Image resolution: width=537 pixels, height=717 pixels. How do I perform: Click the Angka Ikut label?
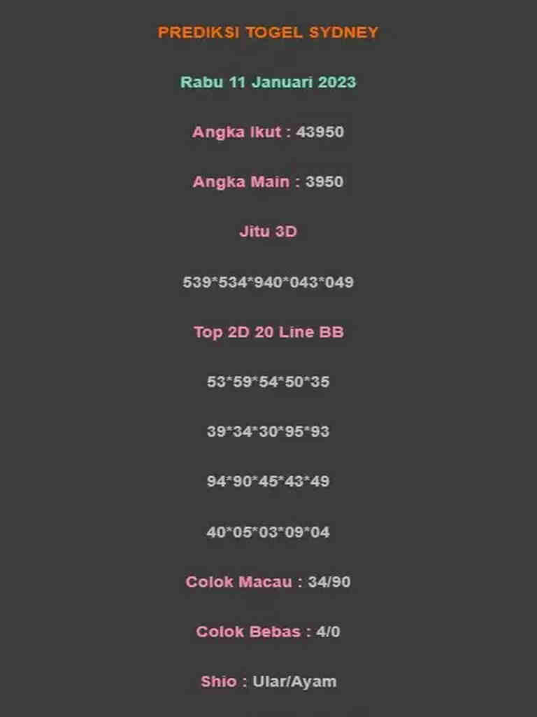pos(236,132)
